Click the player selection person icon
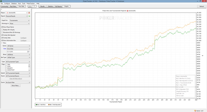The image size is (207, 112). coord(29,13)
